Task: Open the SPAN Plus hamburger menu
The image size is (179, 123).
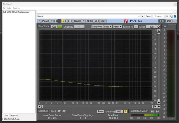Action: pyautogui.click(x=174, y=21)
